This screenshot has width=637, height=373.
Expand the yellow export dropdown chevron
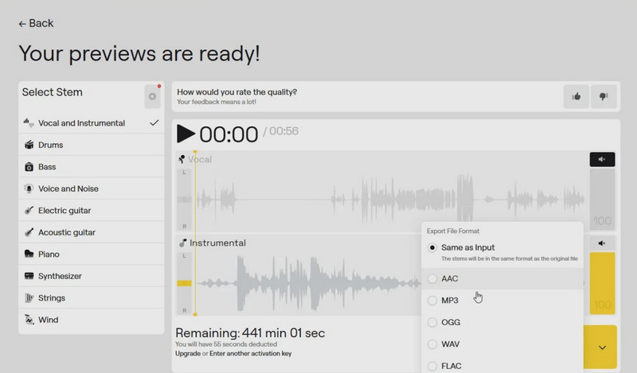[x=602, y=348]
